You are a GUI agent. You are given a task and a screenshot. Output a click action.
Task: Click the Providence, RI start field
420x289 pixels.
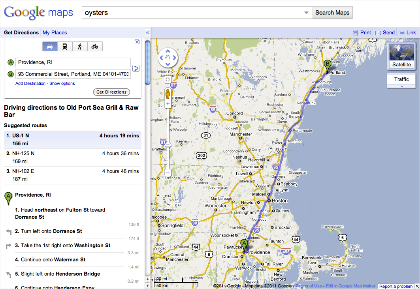[73, 62]
